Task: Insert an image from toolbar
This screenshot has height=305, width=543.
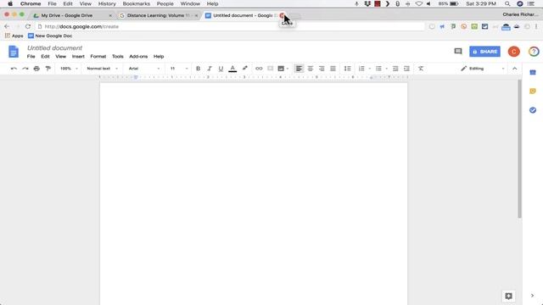Action: pyautogui.click(x=281, y=69)
